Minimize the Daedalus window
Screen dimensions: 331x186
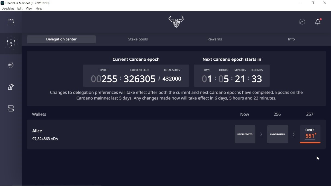point(301,3)
